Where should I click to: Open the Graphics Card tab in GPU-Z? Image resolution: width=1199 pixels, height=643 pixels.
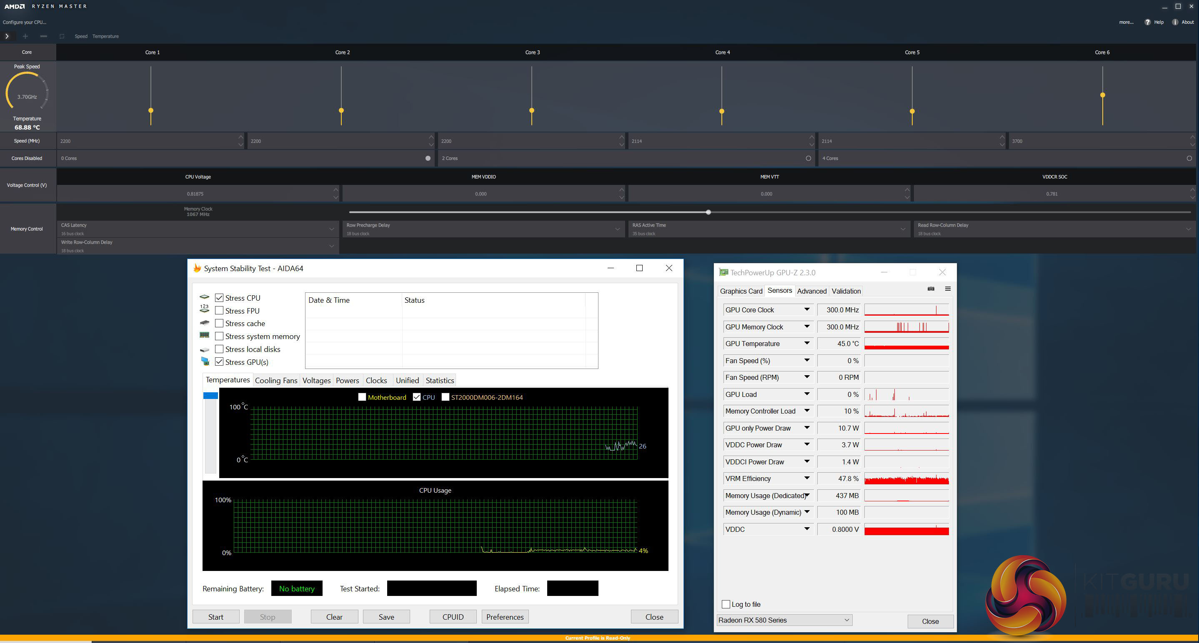tap(741, 291)
